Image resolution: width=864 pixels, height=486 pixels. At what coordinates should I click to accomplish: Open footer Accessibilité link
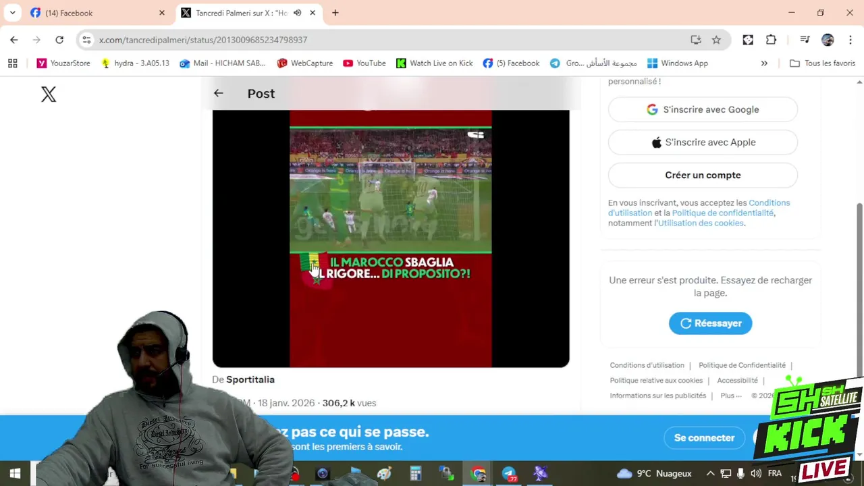point(737,381)
